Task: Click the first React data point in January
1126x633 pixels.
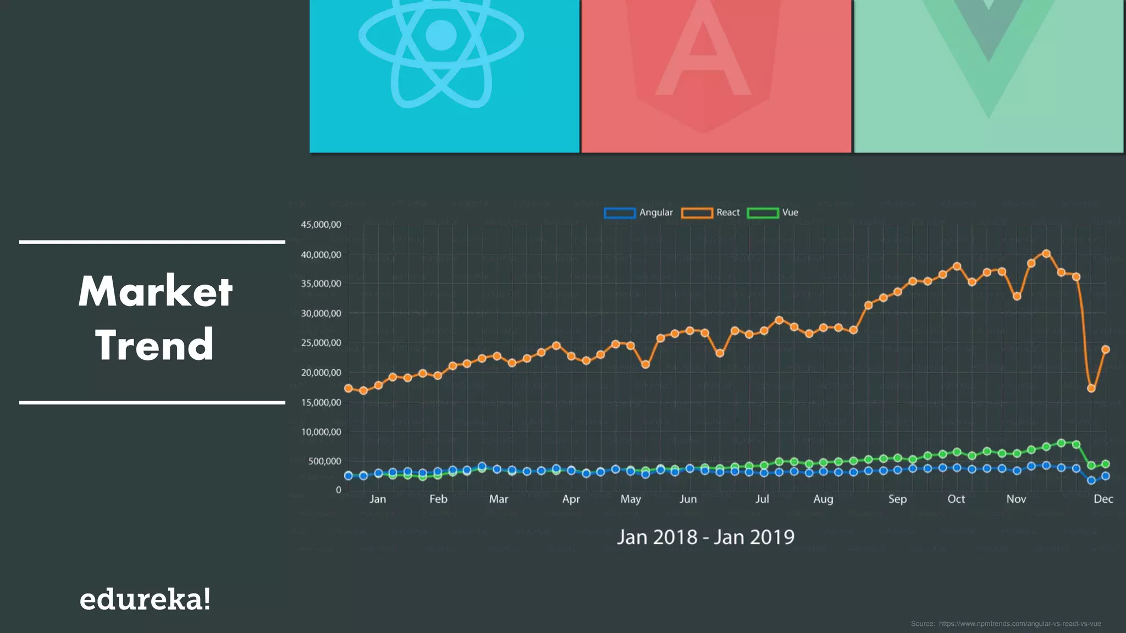Action: tap(348, 388)
